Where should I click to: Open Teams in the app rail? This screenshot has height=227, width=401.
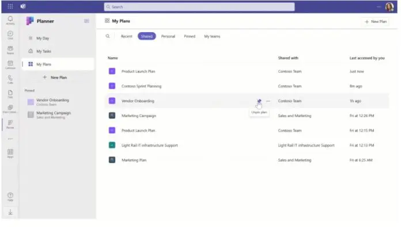click(x=10, y=50)
